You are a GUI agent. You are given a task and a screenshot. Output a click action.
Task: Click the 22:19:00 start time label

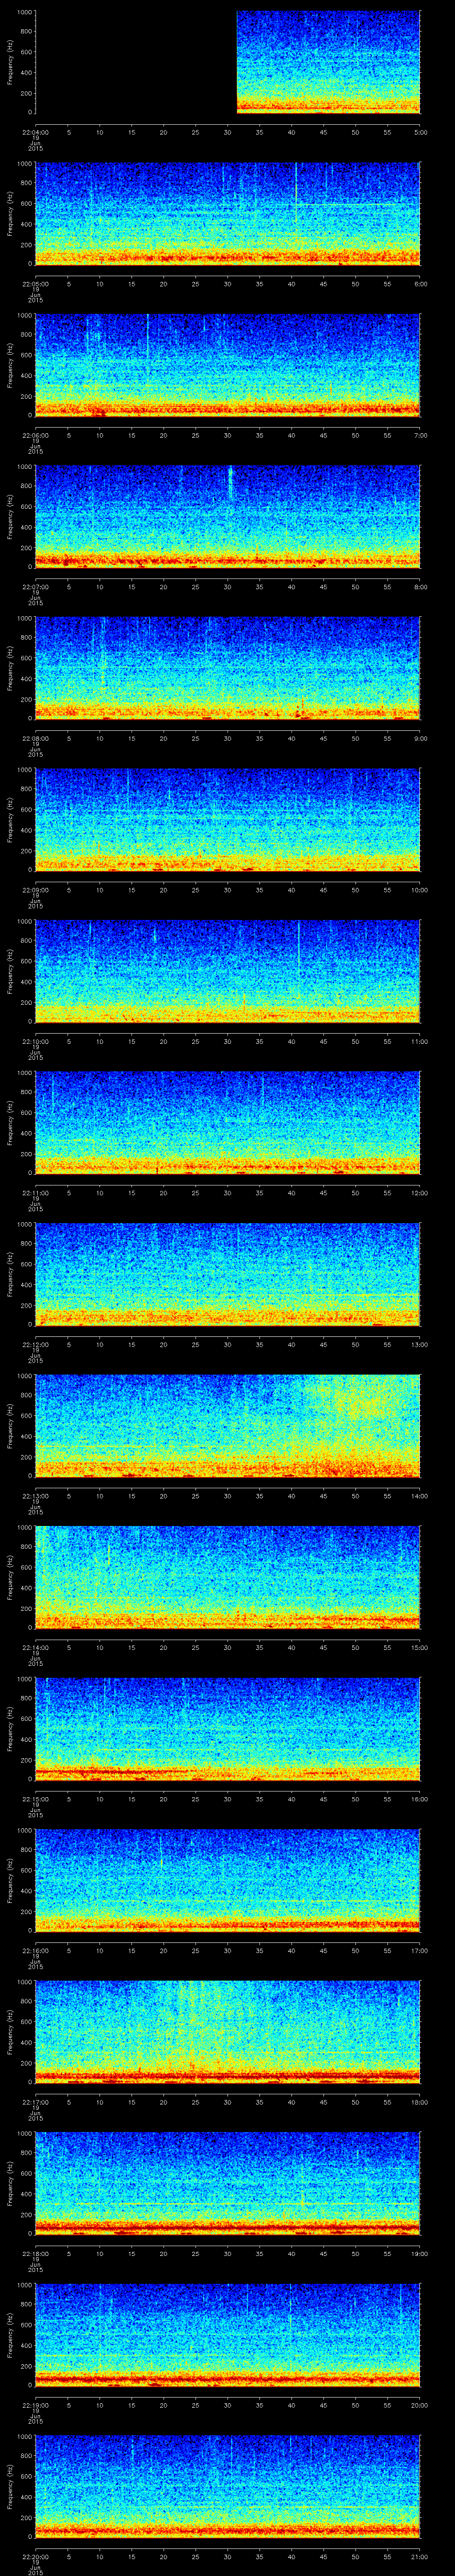tap(35, 2405)
